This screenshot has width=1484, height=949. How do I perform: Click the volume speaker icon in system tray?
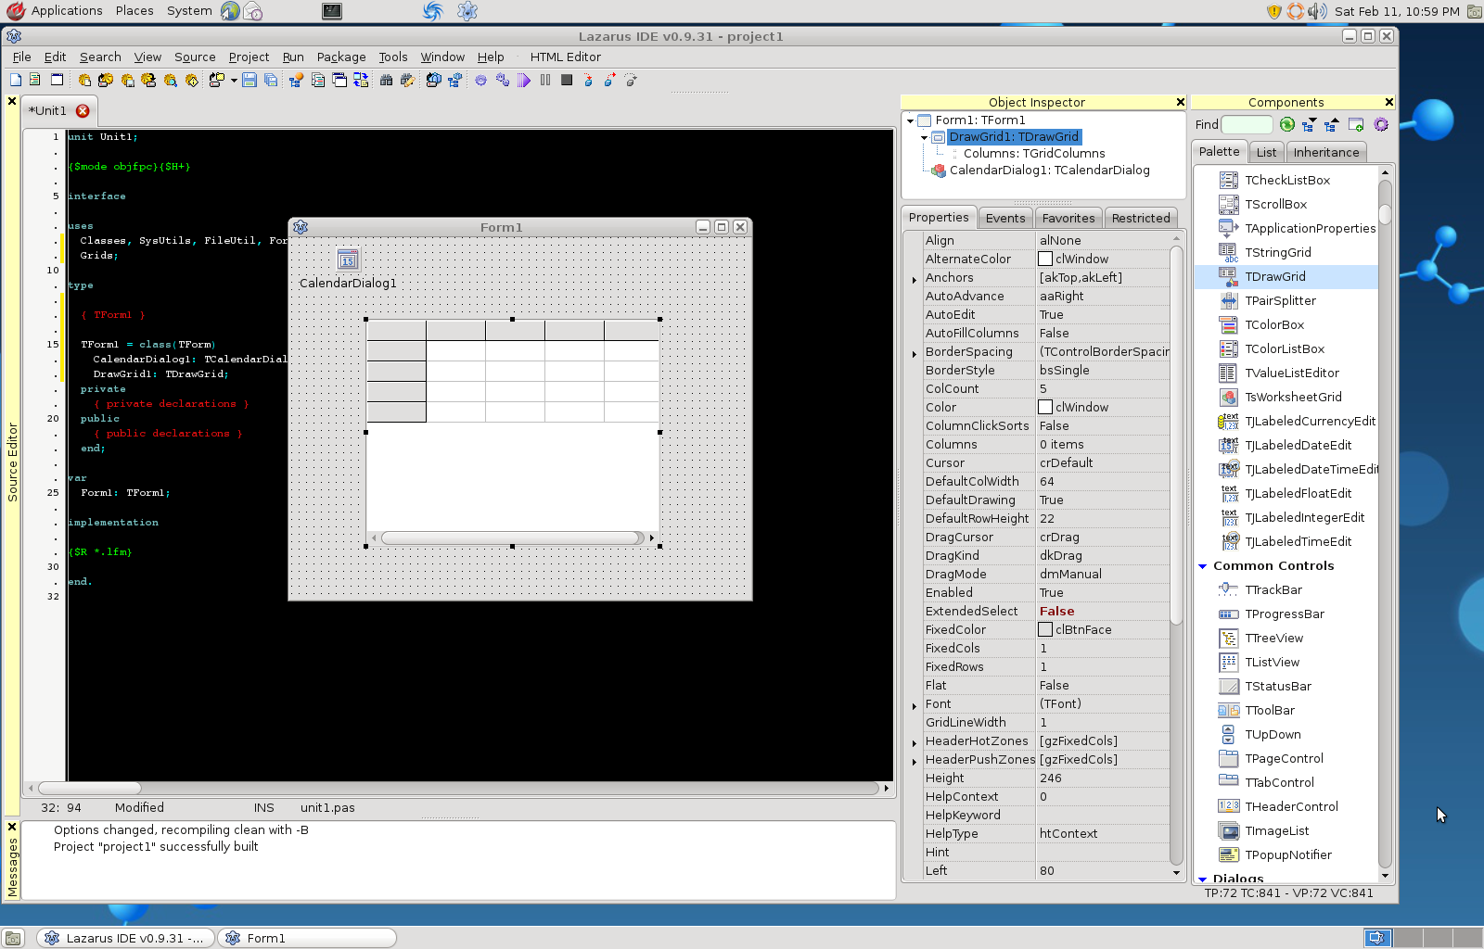pyautogui.click(x=1317, y=11)
